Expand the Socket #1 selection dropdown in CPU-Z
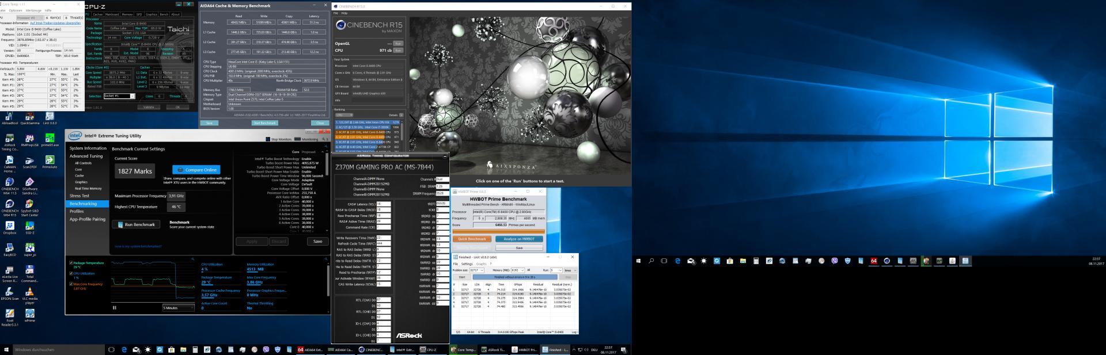The height and width of the screenshot is (355, 1106). [132, 96]
